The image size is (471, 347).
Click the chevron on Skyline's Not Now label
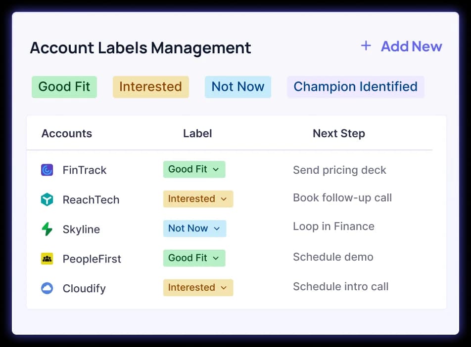(218, 229)
